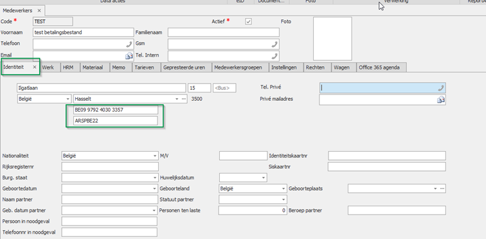Open the Geboortedatum date dropdown

pos(155,188)
